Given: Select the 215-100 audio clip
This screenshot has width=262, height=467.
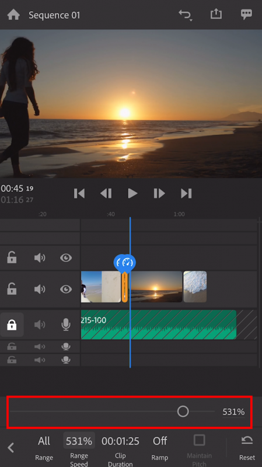Looking at the screenshot, I should [158, 325].
